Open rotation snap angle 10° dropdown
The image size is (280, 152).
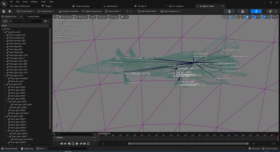(259, 17)
